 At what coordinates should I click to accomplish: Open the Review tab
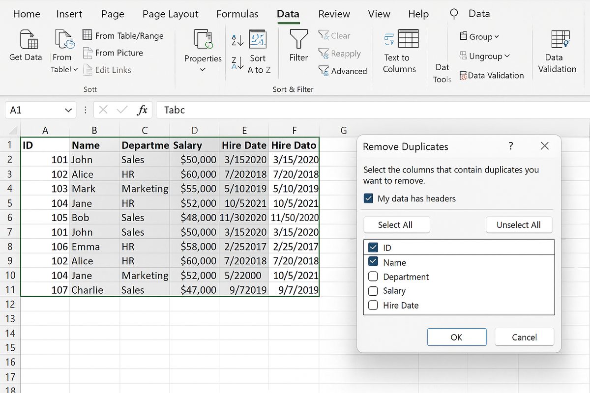pyautogui.click(x=334, y=14)
